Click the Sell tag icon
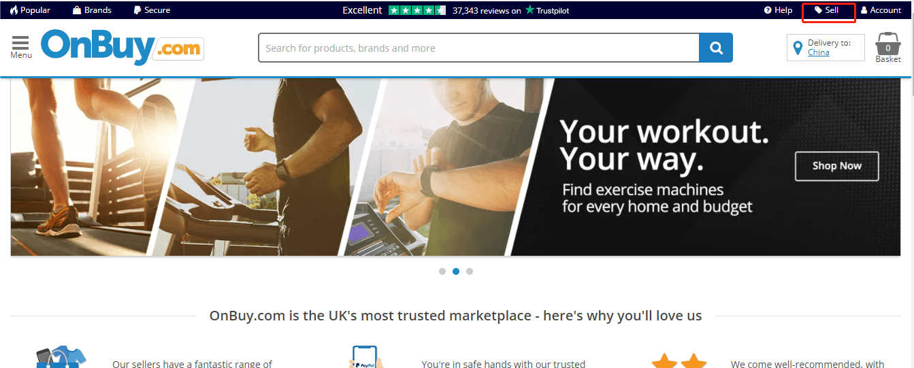This screenshot has width=914, height=368. [818, 10]
